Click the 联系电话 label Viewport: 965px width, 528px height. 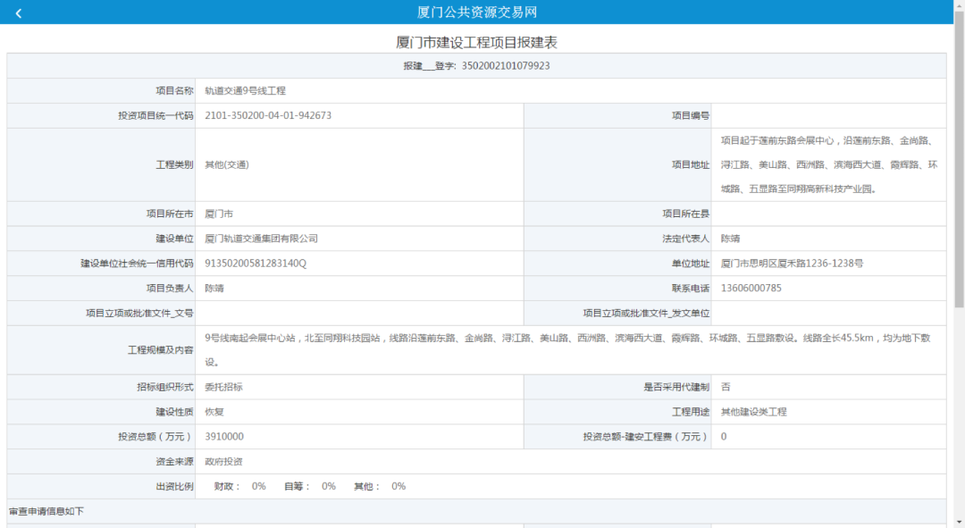691,288
